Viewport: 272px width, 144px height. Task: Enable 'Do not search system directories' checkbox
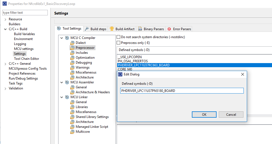pyautogui.click(x=119, y=37)
